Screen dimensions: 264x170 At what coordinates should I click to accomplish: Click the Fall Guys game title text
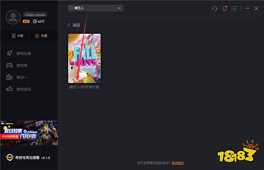(84, 87)
